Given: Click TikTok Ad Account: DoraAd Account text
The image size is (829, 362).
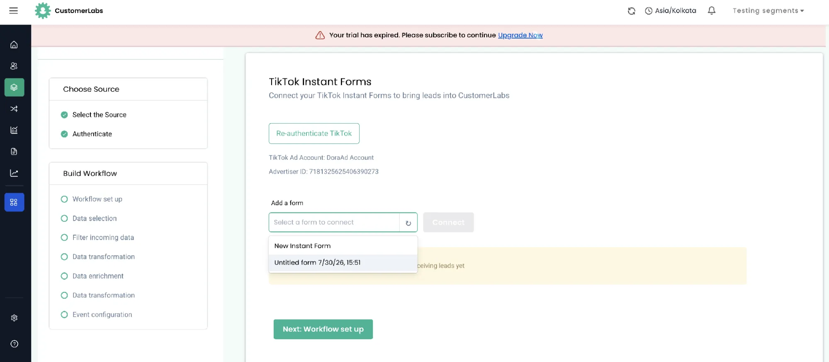Looking at the screenshot, I should click(x=321, y=158).
